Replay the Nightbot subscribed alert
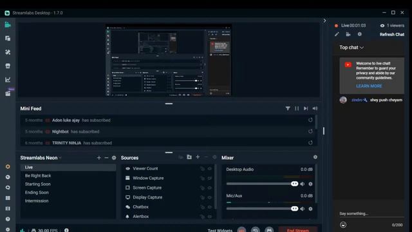Screen dimensions: 412x232 (310, 131)
